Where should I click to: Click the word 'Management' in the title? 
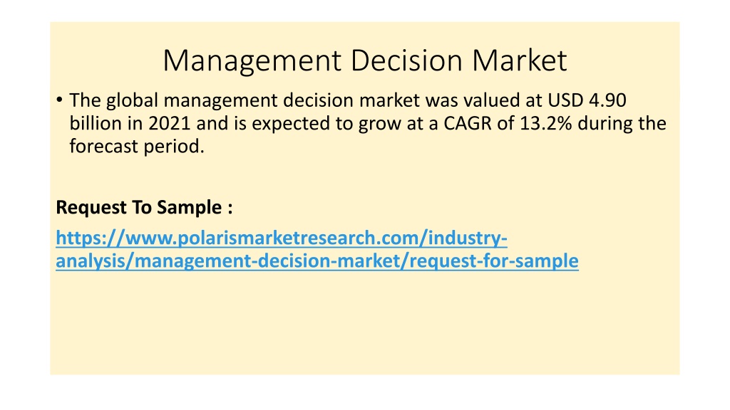click(x=252, y=61)
